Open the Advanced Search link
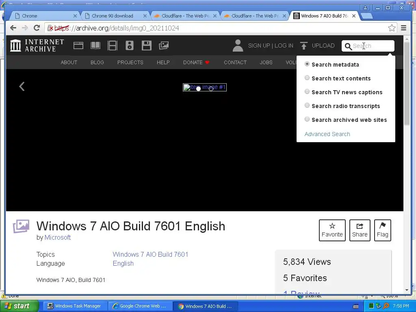The image size is (416, 312). pyautogui.click(x=327, y=134)
